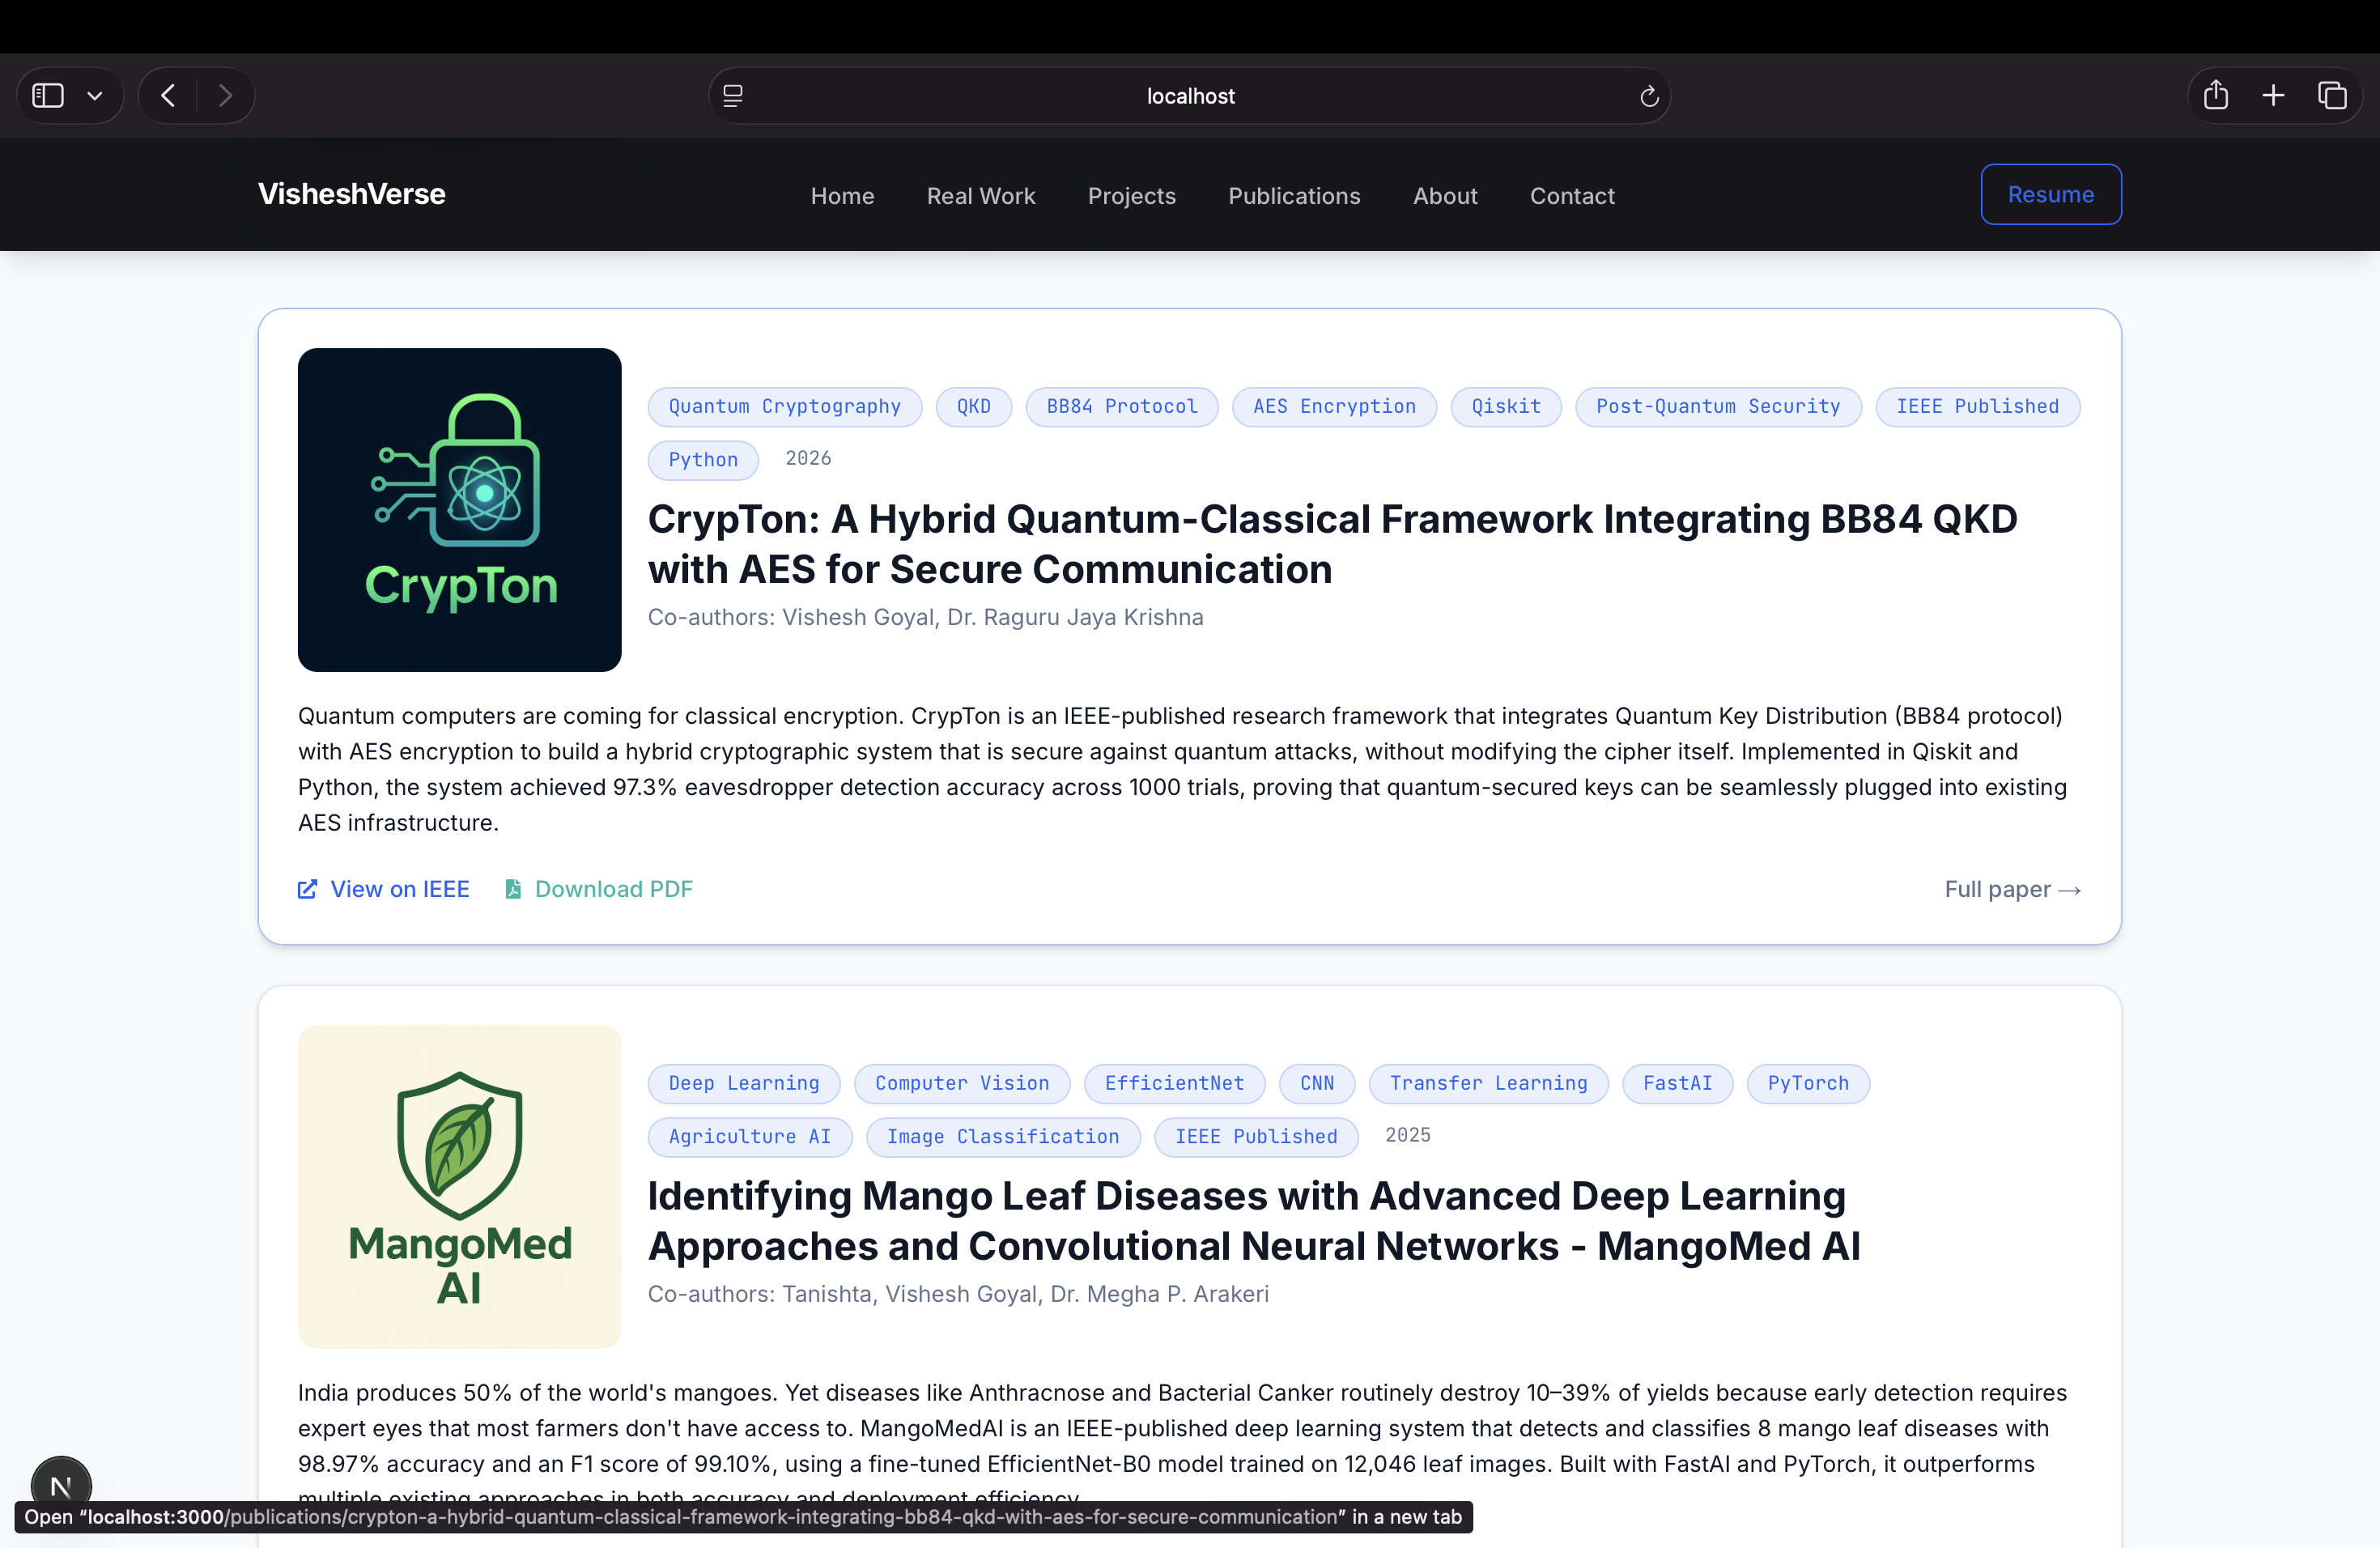Viewport: 2380px width, 1548px height.
Task: Select the IEEE Published tag on MangoMed card
Action: pos(1256,1137)
